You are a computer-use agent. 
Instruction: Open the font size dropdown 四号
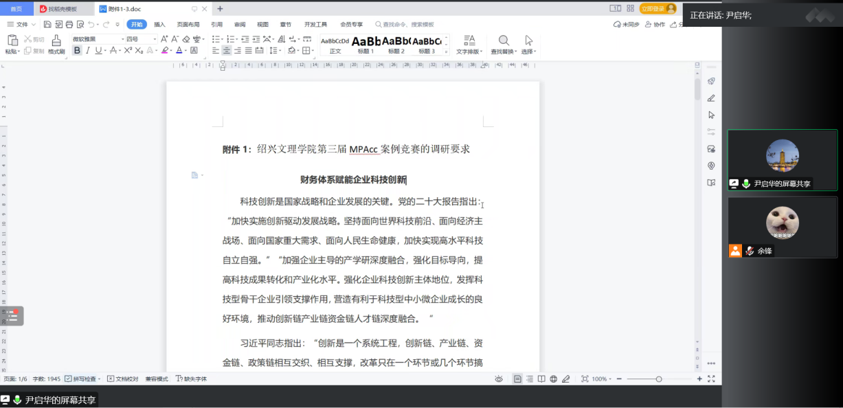click(x=155, y=39)
